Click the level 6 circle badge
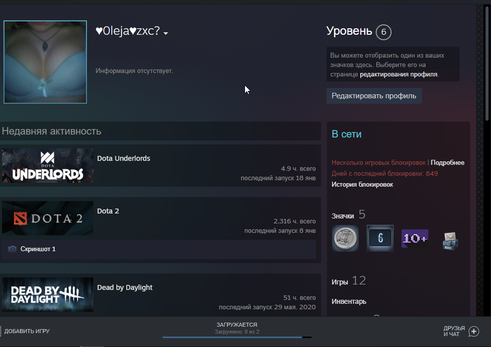The height and width of the screenshot is (347, 491). coord(383,32)
